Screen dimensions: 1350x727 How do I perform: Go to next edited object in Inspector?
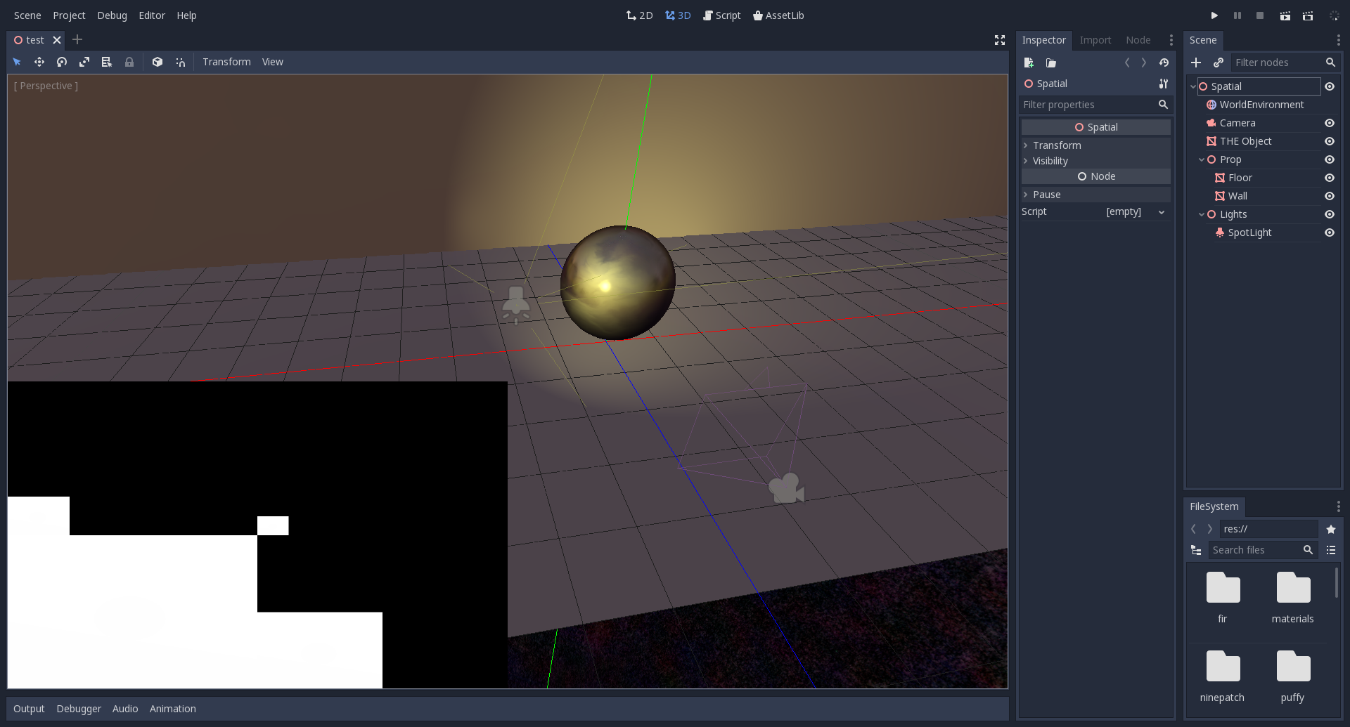1144,63
